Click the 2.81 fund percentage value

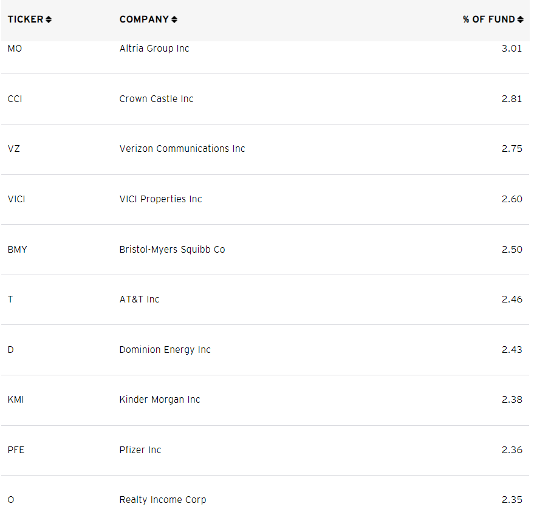tap(512, 99)
